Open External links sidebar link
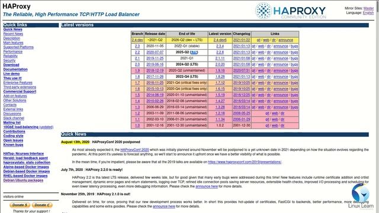379x213 pixels. [x=13, y=109]
